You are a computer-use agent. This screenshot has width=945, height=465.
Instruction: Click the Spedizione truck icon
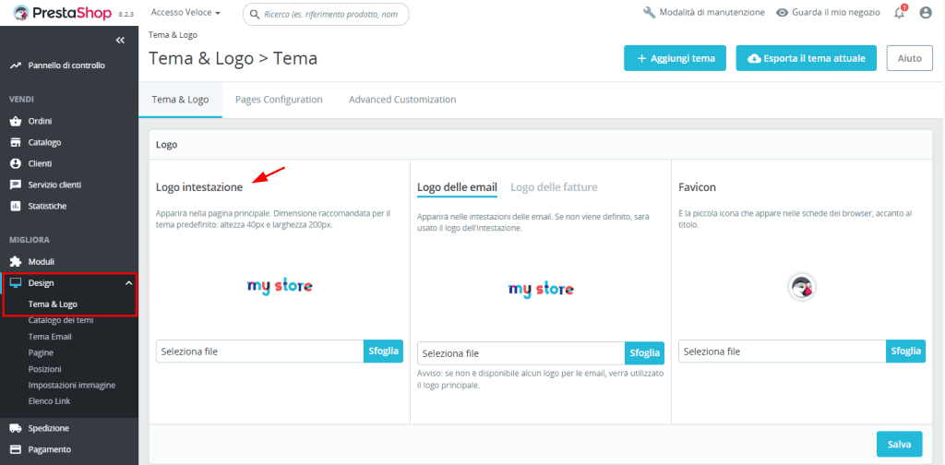pyautogui.click(x=16, y=428)
